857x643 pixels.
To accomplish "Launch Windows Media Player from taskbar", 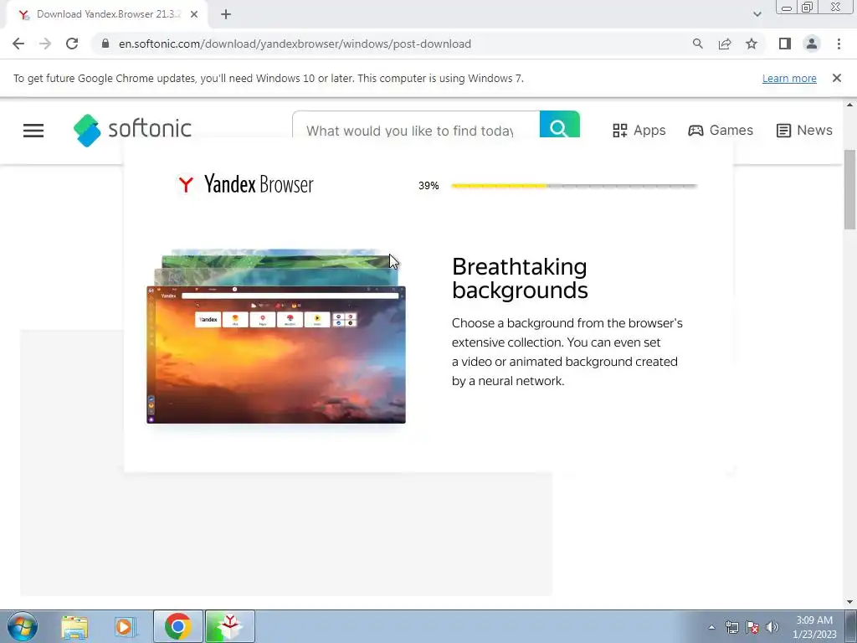I will (126, 626).
